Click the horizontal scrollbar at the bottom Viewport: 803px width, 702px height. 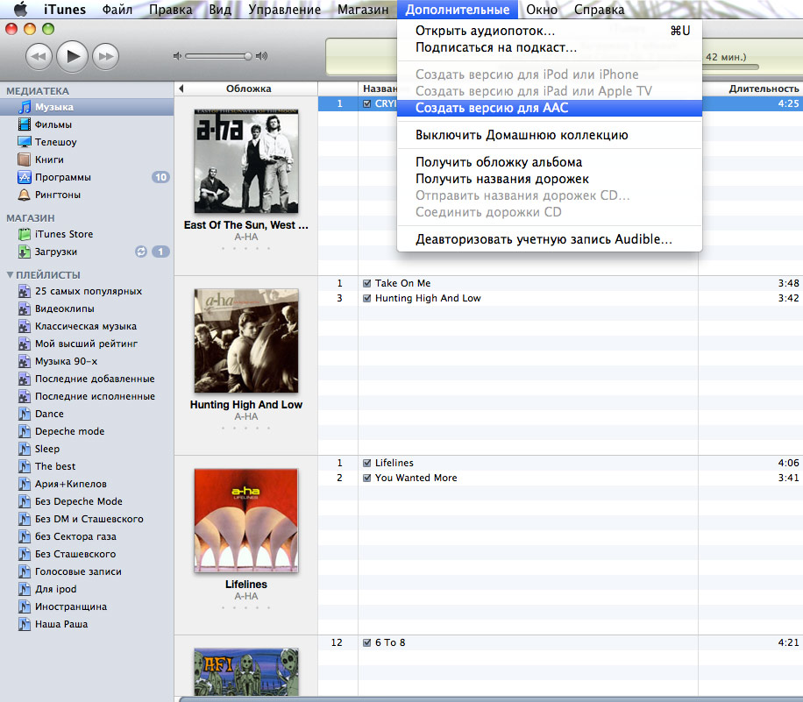coord(491,698)
